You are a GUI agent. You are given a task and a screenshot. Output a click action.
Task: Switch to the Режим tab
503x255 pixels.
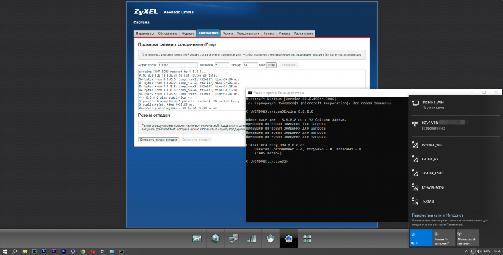[x=227, y=34]
